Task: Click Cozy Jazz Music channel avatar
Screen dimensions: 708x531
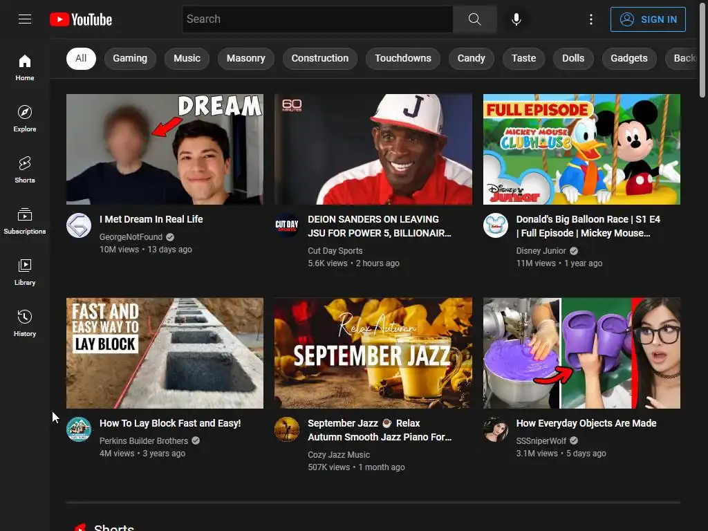Action: 287,429
